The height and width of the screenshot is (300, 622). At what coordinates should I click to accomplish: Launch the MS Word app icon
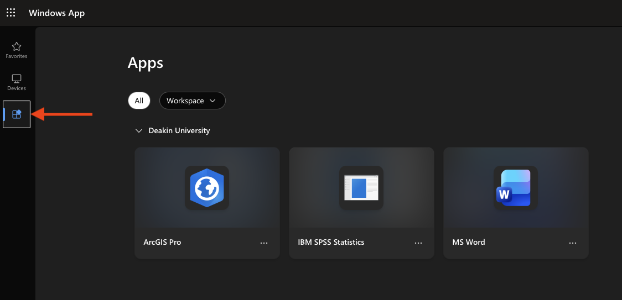pyautogui.click(x=515, y=188)
